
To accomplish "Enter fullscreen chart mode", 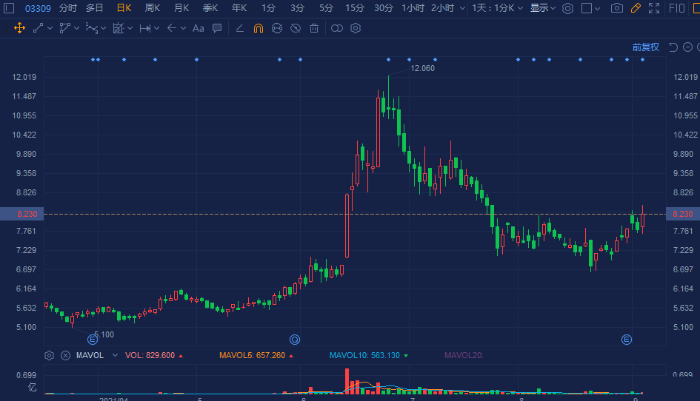I will point(654,8).
